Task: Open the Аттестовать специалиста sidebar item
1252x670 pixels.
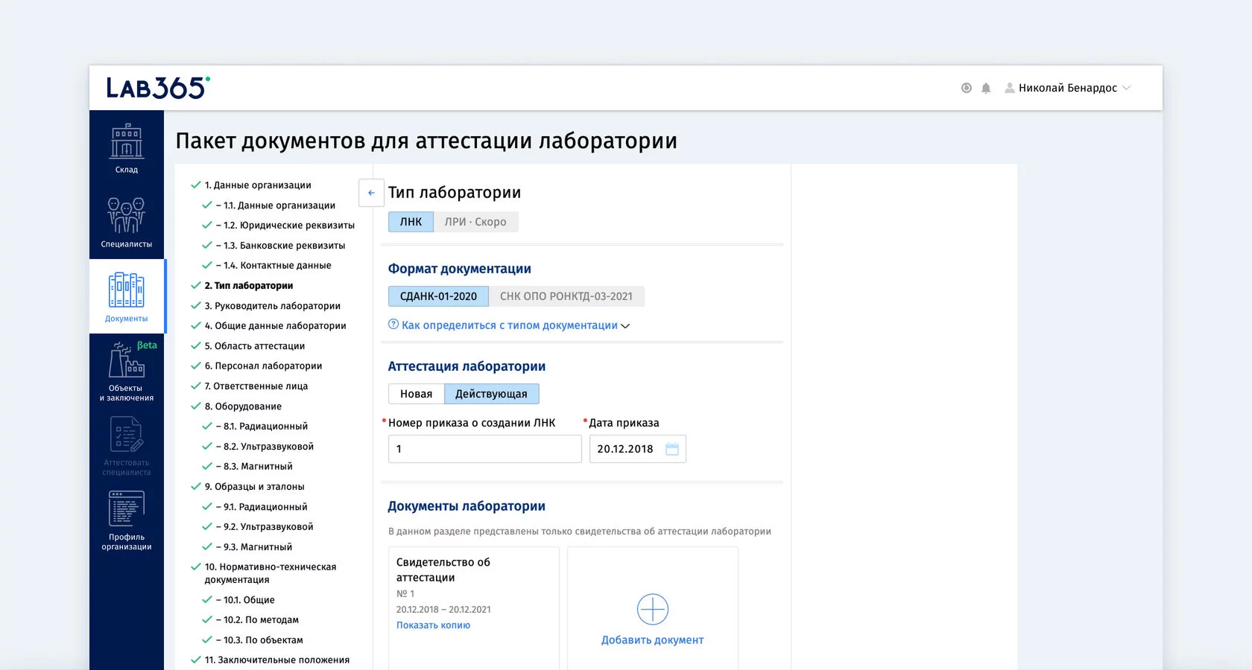Action: click(127, 445)
